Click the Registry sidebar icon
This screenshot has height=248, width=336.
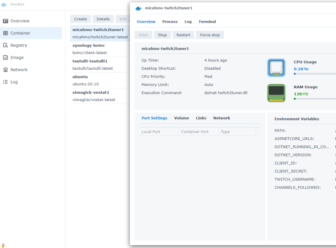pos(6,45)
